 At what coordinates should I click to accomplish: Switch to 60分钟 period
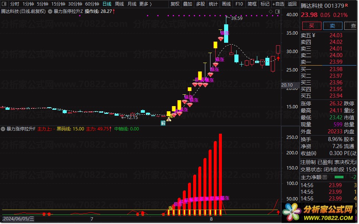[92, 4]
